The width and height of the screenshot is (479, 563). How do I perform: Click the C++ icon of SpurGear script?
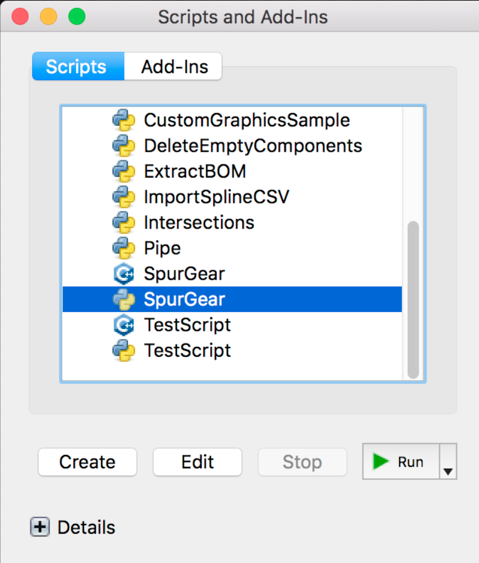coord(123,273)
